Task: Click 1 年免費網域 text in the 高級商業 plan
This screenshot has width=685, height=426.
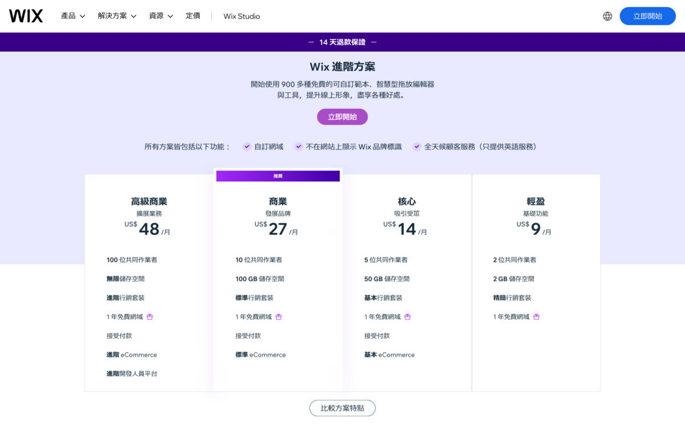Action: tap(125, 317)
